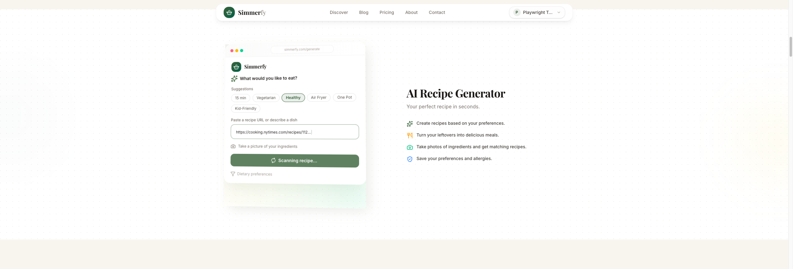Click 'Save your preferences and allergies.'
Viewport: 793px width, 269px height.
coord(454,158)
